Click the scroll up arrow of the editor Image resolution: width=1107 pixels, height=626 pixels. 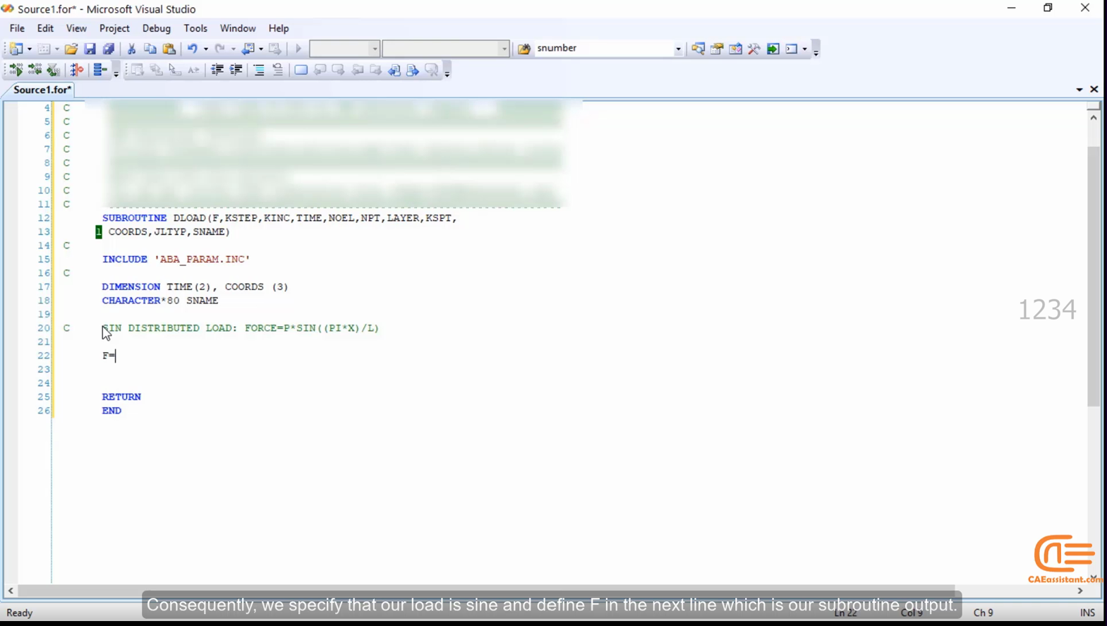click(1094, 117)
